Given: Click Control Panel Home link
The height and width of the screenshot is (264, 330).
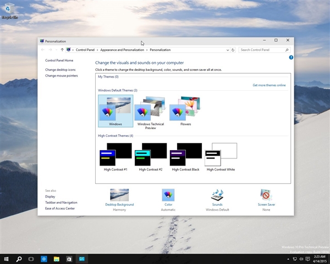Looking at the screenshot, I should point(59,61).
